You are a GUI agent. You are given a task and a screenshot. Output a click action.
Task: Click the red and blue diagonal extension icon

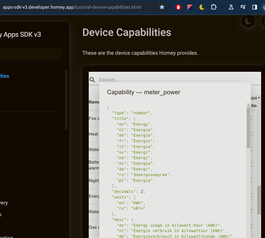(x=190, y=7)
